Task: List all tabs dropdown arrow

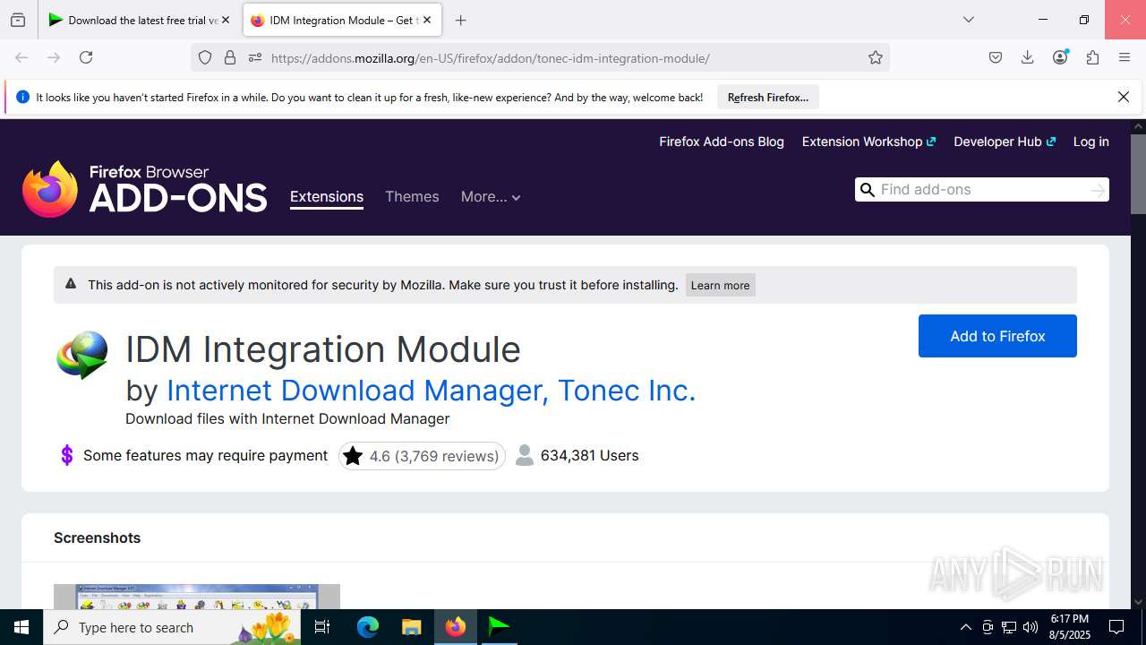Action: pos(968,20)
